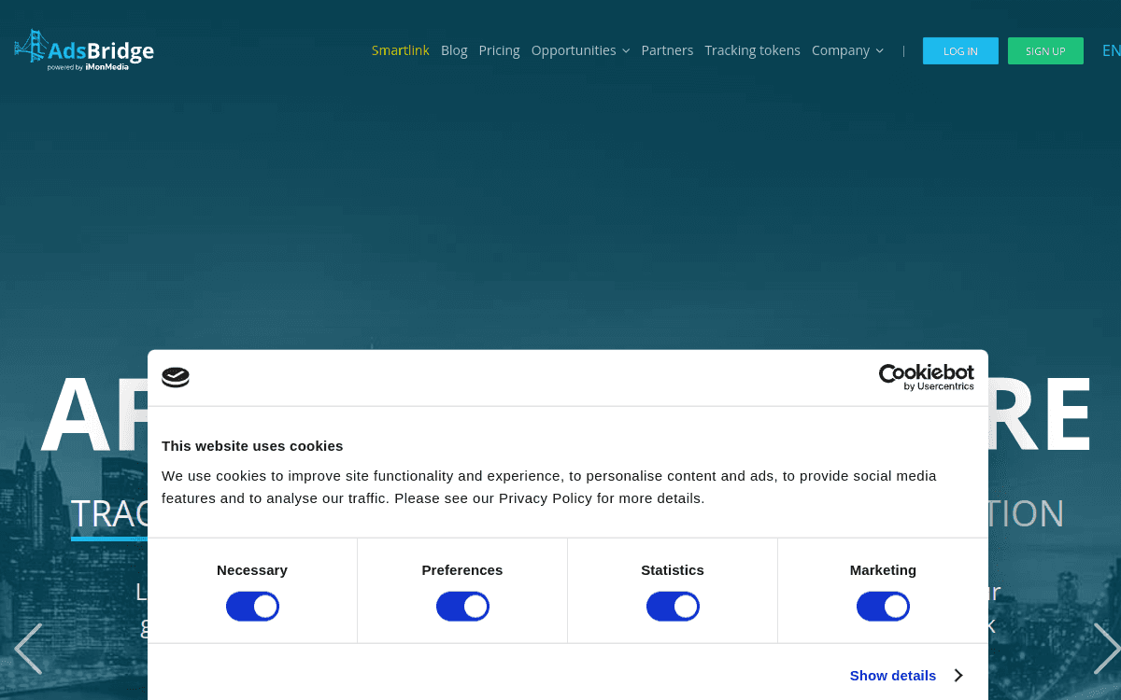Open the Smartlink navigation link

[x=400, y=50]
